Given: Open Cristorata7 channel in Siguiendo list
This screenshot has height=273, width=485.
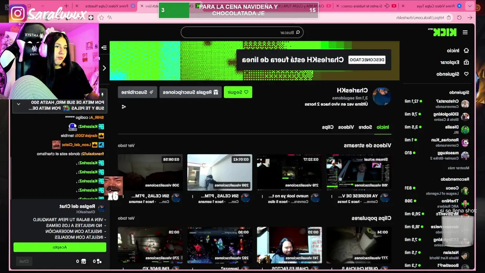Looking at the screenshot, I should [x=437, y=104].
